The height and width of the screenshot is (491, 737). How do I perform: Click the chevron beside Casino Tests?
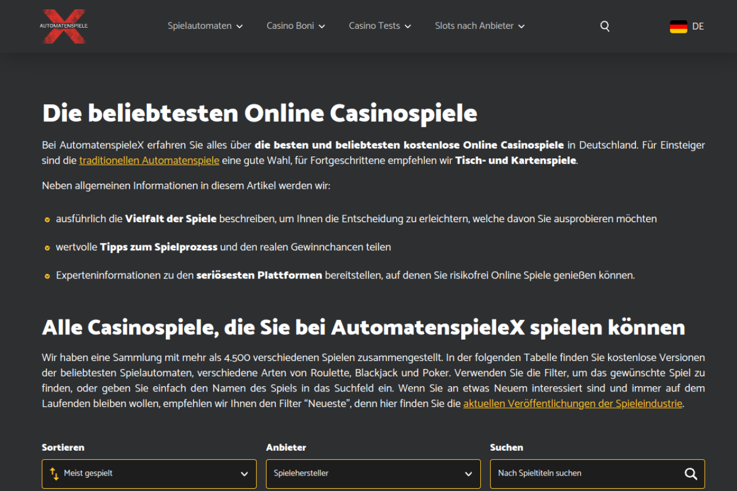[408, 26]
